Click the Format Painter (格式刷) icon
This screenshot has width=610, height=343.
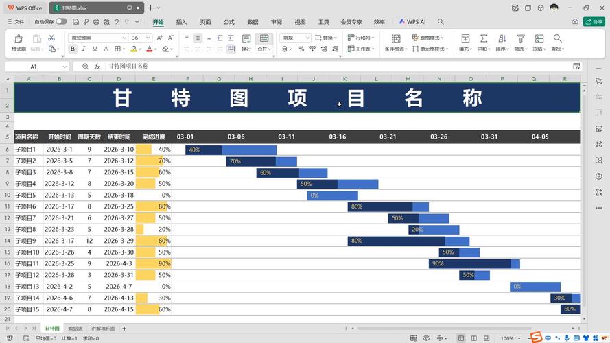[19, 38]
